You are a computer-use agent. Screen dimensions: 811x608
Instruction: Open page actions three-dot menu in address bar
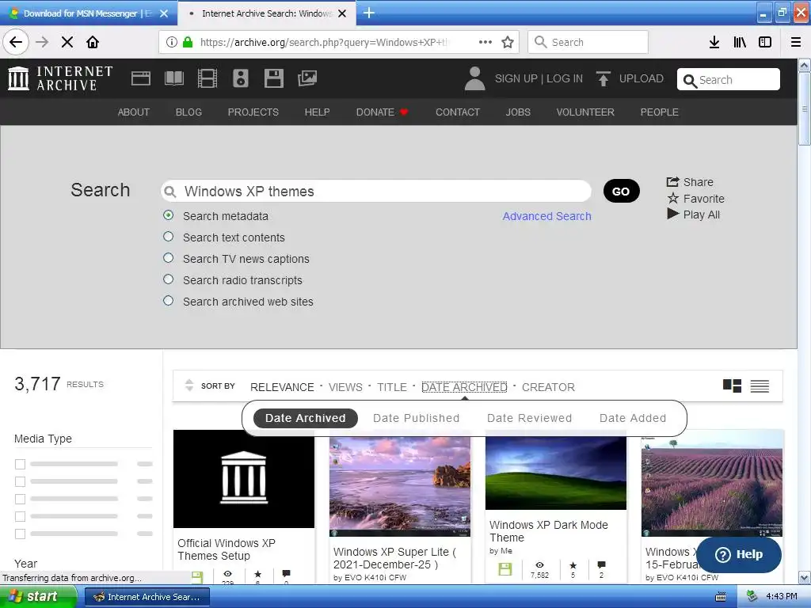click(485, 42)
